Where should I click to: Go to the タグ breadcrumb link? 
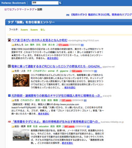[x=32, y=10]
